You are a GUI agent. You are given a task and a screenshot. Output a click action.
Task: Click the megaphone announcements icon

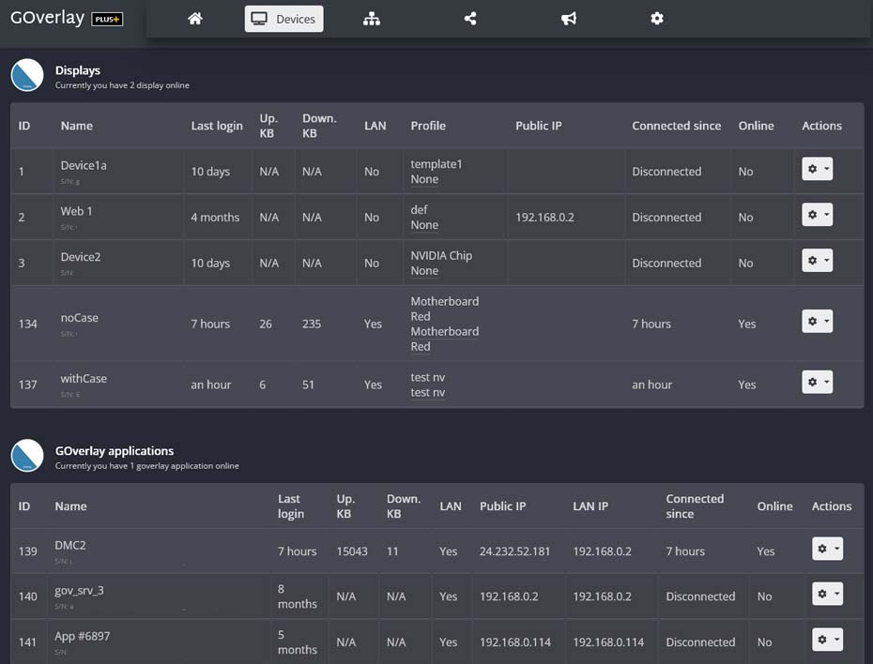pyautogui.click(x=568, y=19)
